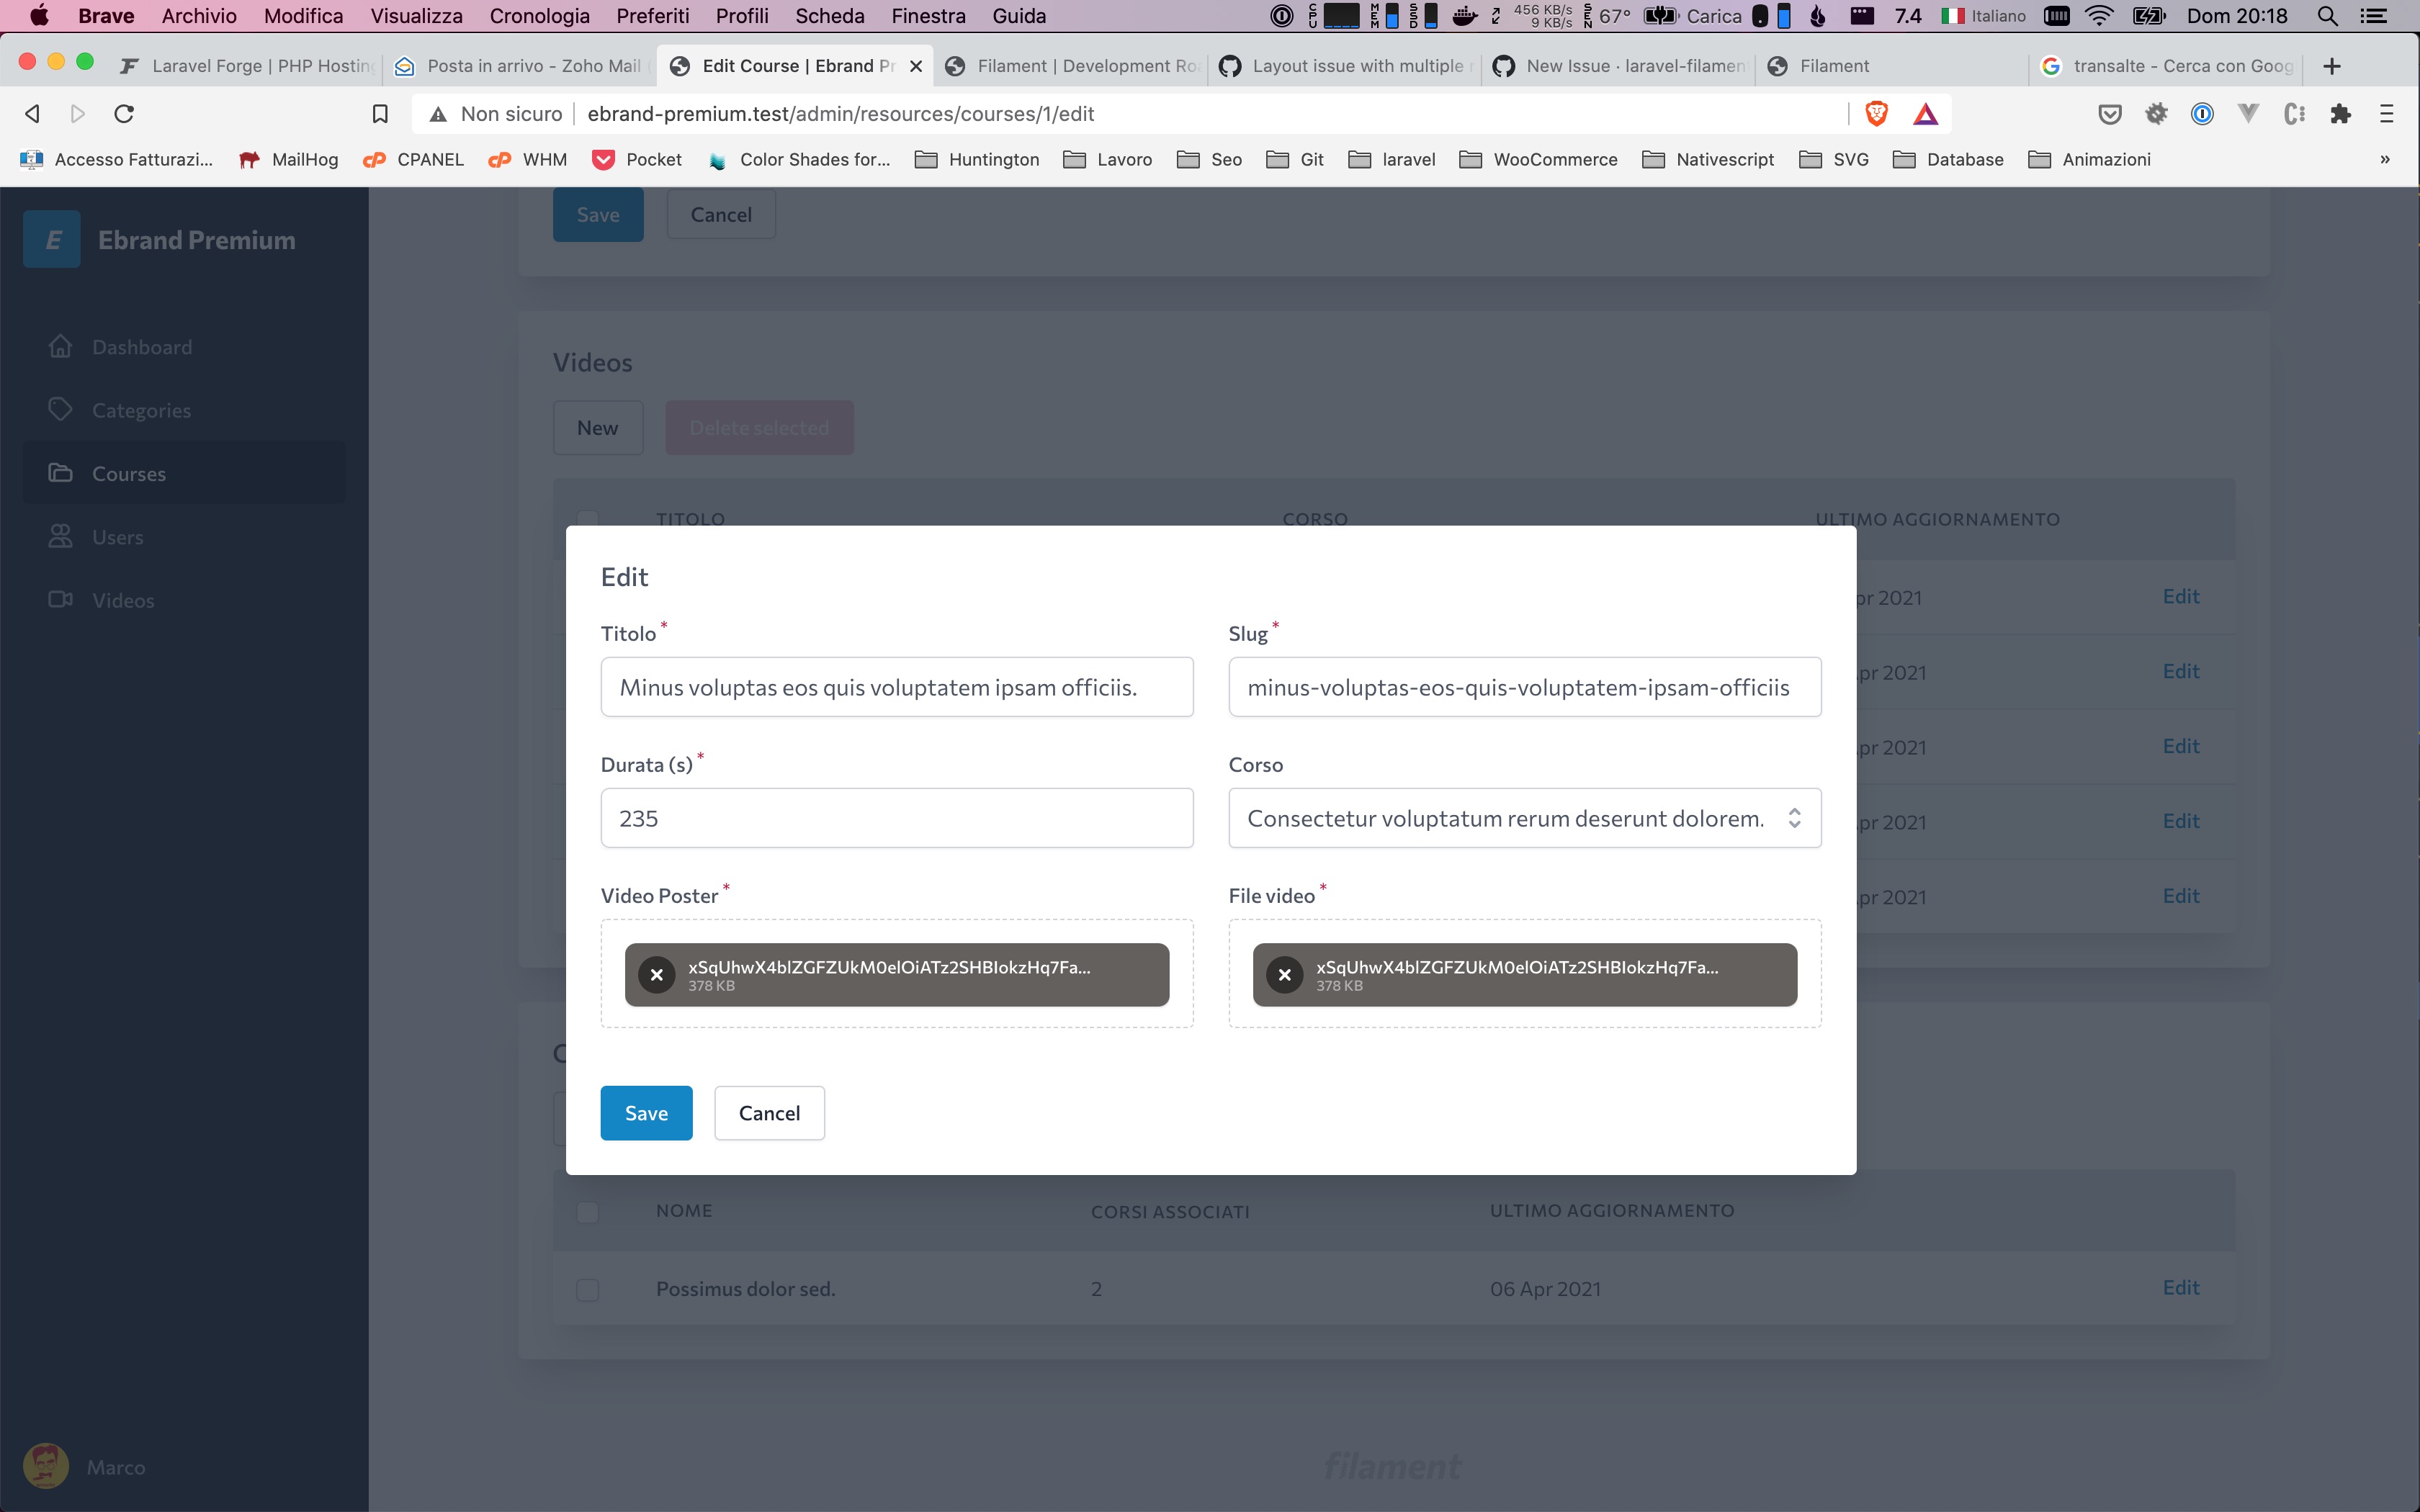Click the top Cancel button beside Save

click(721, 214)
